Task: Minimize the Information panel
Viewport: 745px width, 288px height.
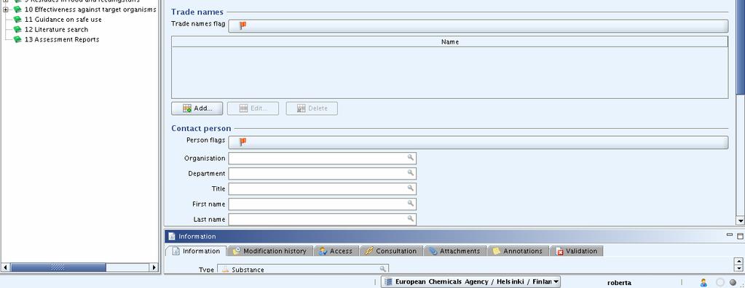Action: [730, 236]
